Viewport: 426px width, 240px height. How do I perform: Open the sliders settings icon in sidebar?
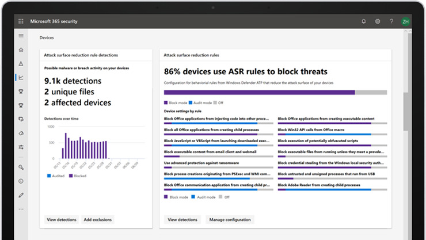point(21,147)
